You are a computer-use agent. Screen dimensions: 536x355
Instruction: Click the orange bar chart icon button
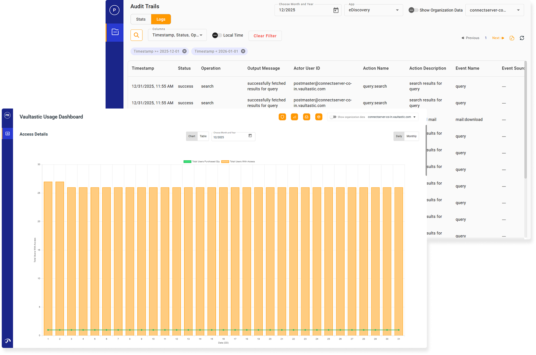point(294,117)
